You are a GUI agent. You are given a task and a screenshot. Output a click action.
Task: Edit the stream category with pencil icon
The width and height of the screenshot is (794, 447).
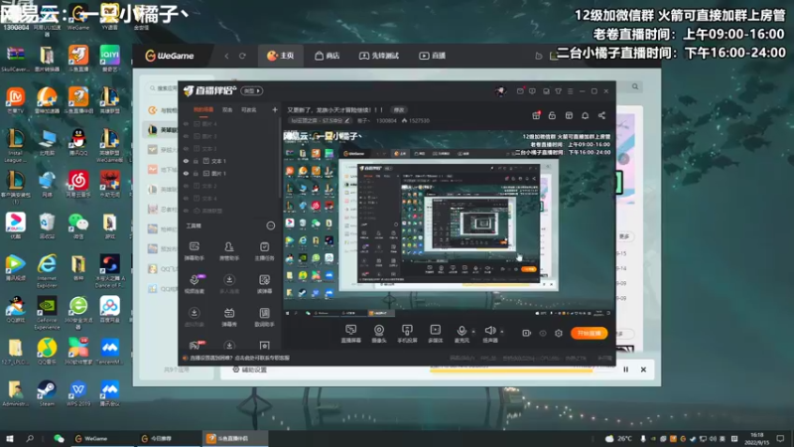[x=347, y=120]
